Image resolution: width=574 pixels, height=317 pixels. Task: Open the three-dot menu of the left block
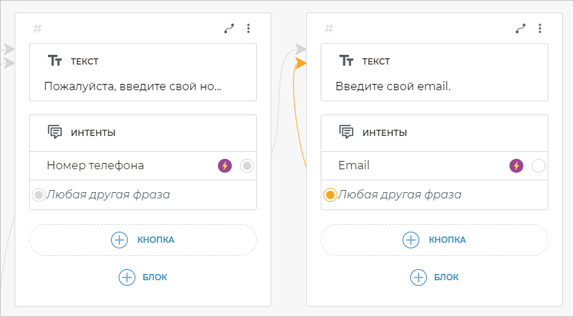[x=248, y=28]
